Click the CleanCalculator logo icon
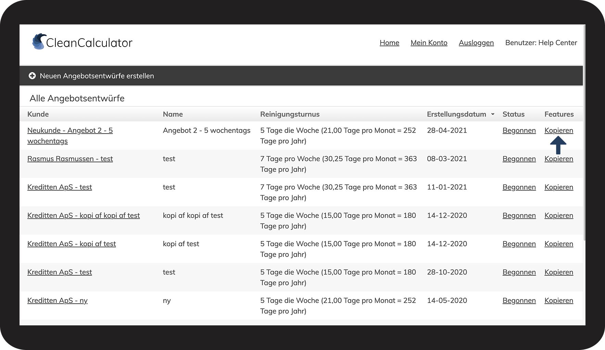 coord(39,42)
